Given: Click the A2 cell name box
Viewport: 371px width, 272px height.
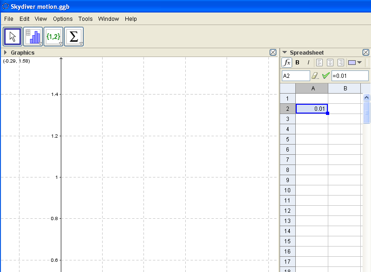Looking at the screenshot, I should pos(296,76).
